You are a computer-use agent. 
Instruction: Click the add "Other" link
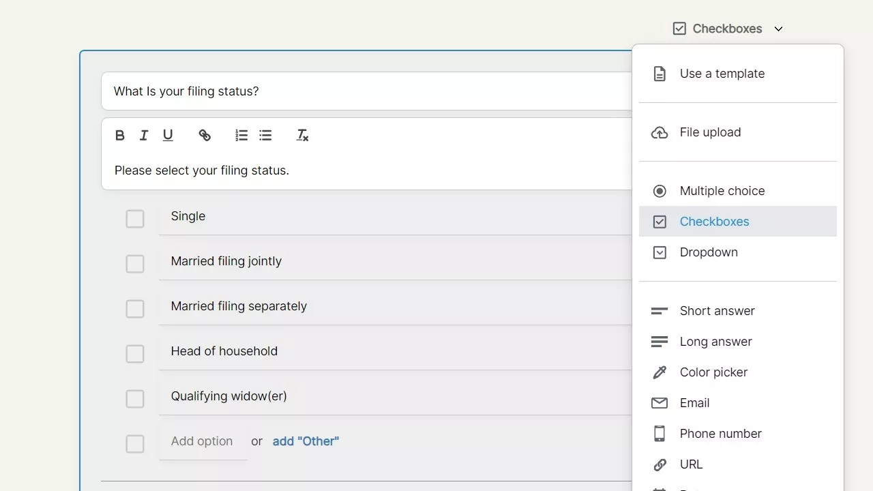[x=306, y=441]
